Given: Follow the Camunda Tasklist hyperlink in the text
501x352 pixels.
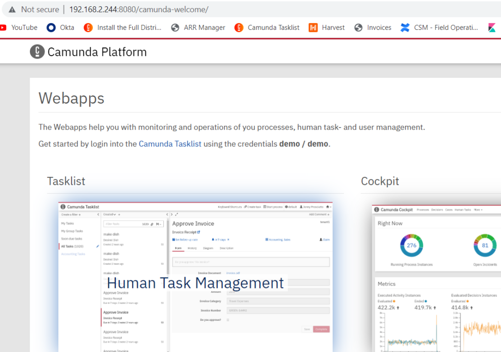Looking at the screenshot, I should 170,144.
